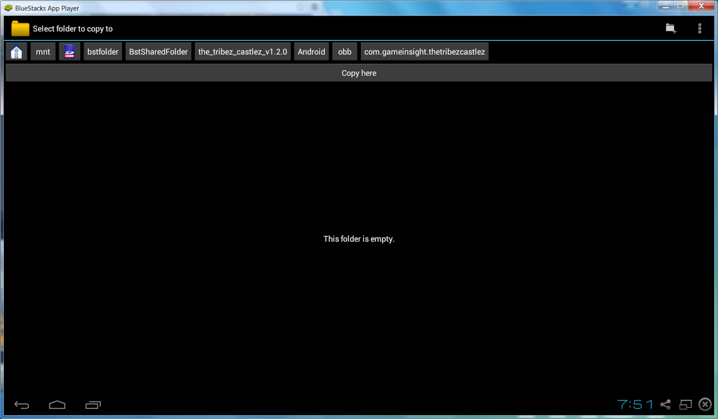The height and width of the screenshot is (419, 718).
Task: Click the yellow folder icon in the title bar
Action: [x=20, y=28]
